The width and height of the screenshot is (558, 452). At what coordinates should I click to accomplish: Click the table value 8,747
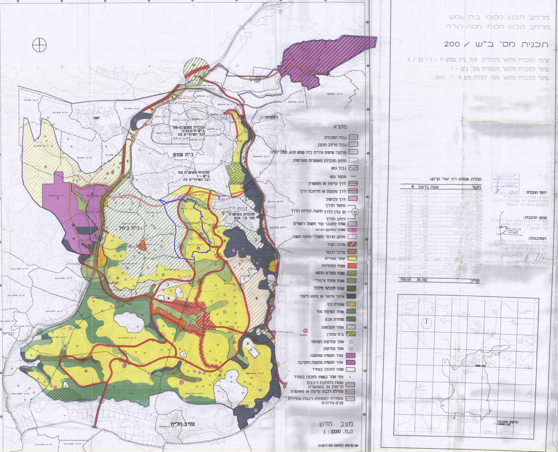pos(424,191)
